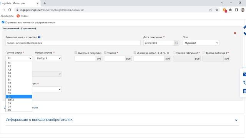Image resolution: width=246 pixels, height=138 pixels.
Task: Toggle Страхователь является застрахованным checkbox
Action: point(3,22)
